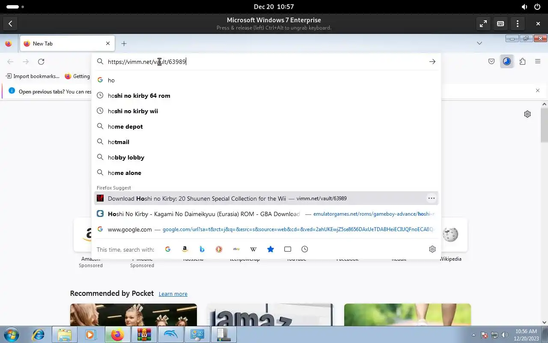Open Windows Media Player from the taskbar
The height and width of the screenshot is (343, 548).
(x=91, y=334)
